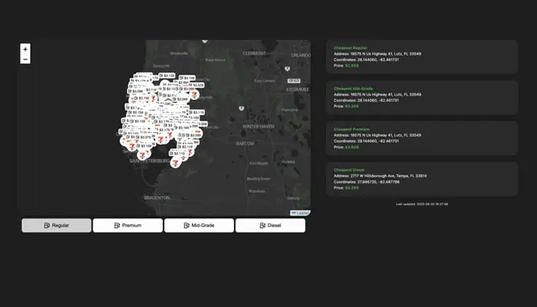Switch map to Premium fuel prices
Image resolution: width=537 pixels, height=307 pixels.
(128, 226)
